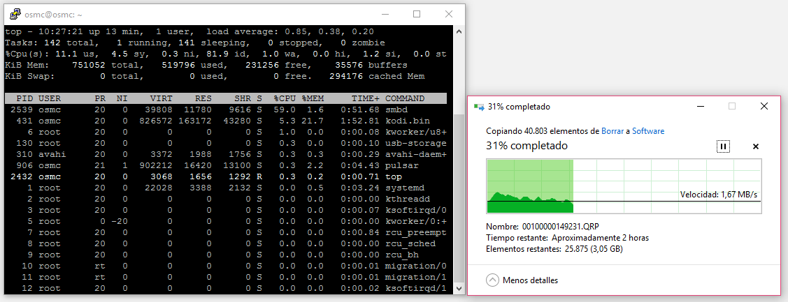The height and width of the screenshot is (302, 788).
Task: Cancel the copy with the X button
Action: (x=755, y=146)
